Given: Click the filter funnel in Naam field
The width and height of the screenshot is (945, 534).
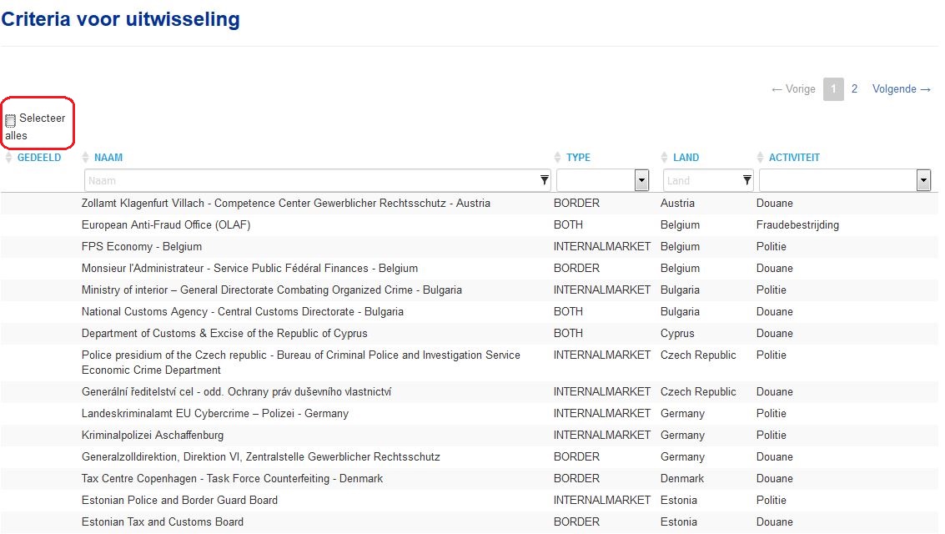Looking at the screenshot, I should (544, 179).
